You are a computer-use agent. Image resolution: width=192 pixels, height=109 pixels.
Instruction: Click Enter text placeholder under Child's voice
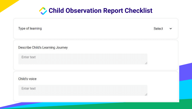pyautogui.click(x=29, y=89)
